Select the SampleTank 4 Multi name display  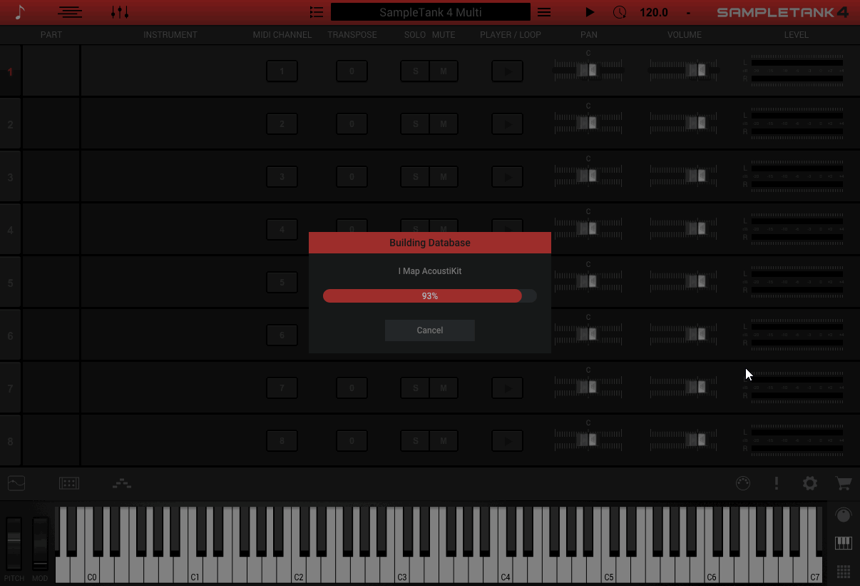430,12
